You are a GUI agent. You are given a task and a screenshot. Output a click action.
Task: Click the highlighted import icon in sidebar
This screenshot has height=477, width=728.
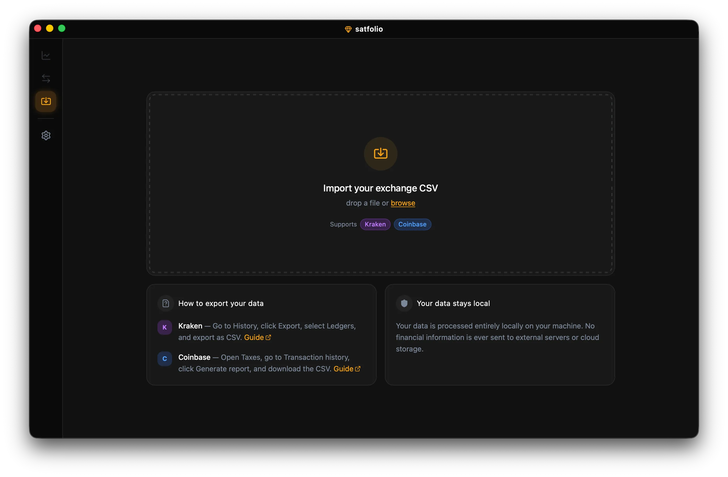pyautogui.click(x=46, y=101)
